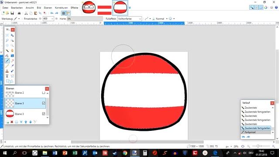Image resolution: width=279 pixels, height=157 pixels.
Task: Open the Pinselstärke brush width dropdown
Action: pos(52,19)
